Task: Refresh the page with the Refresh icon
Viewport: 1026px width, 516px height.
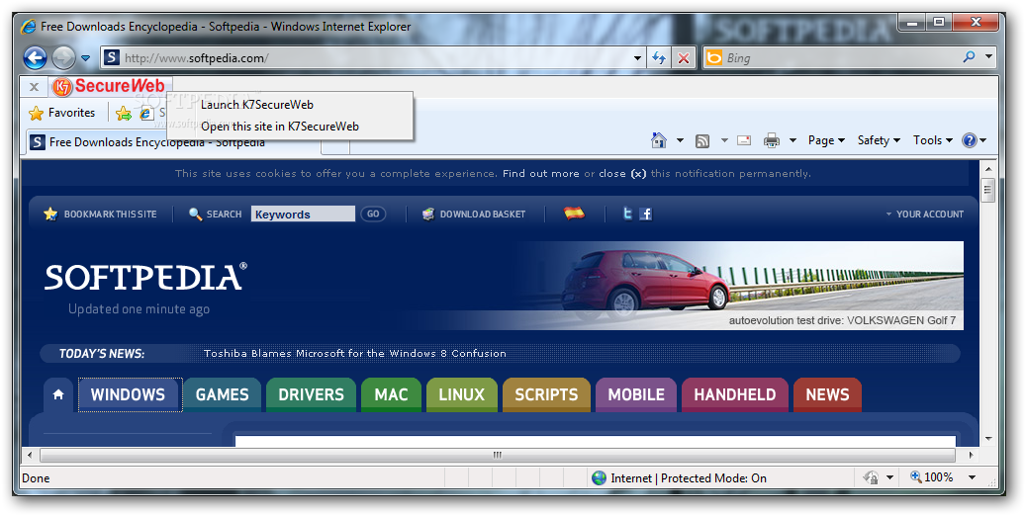Action: click(x=659, y=58)
